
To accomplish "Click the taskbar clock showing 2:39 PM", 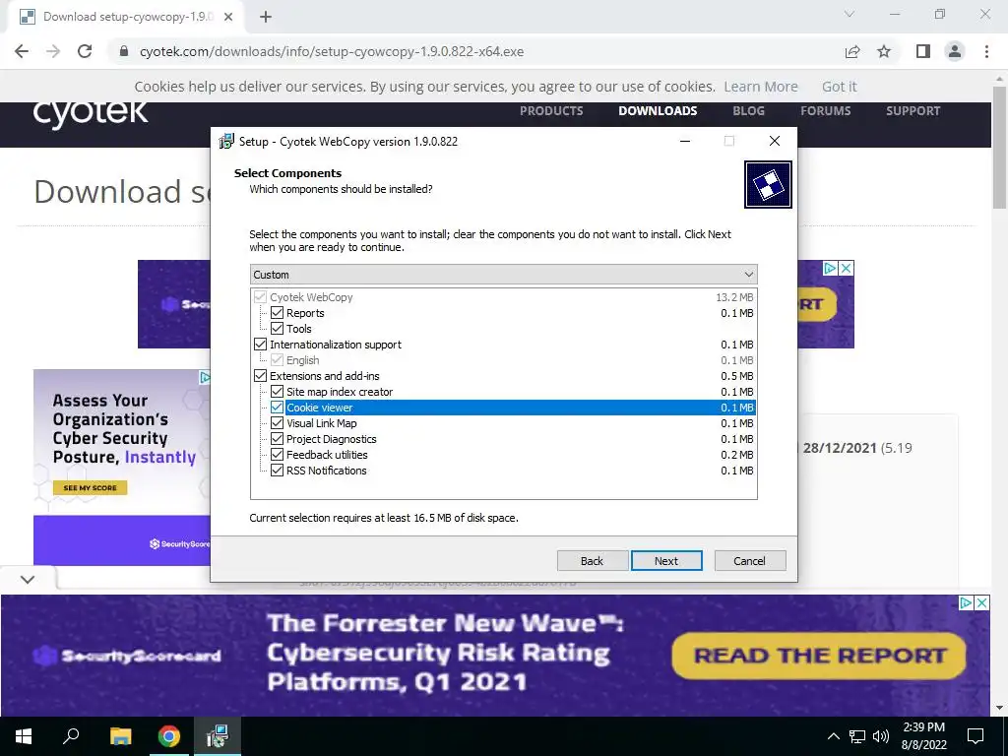I will (x=923, y=736).
